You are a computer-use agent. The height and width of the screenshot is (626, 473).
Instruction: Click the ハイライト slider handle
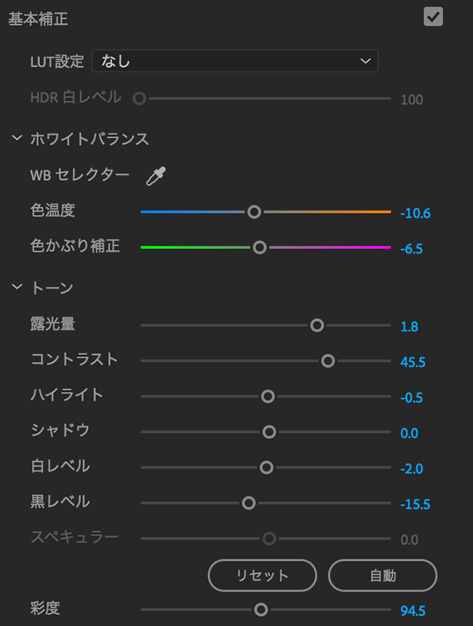click(x=267, y=396)
